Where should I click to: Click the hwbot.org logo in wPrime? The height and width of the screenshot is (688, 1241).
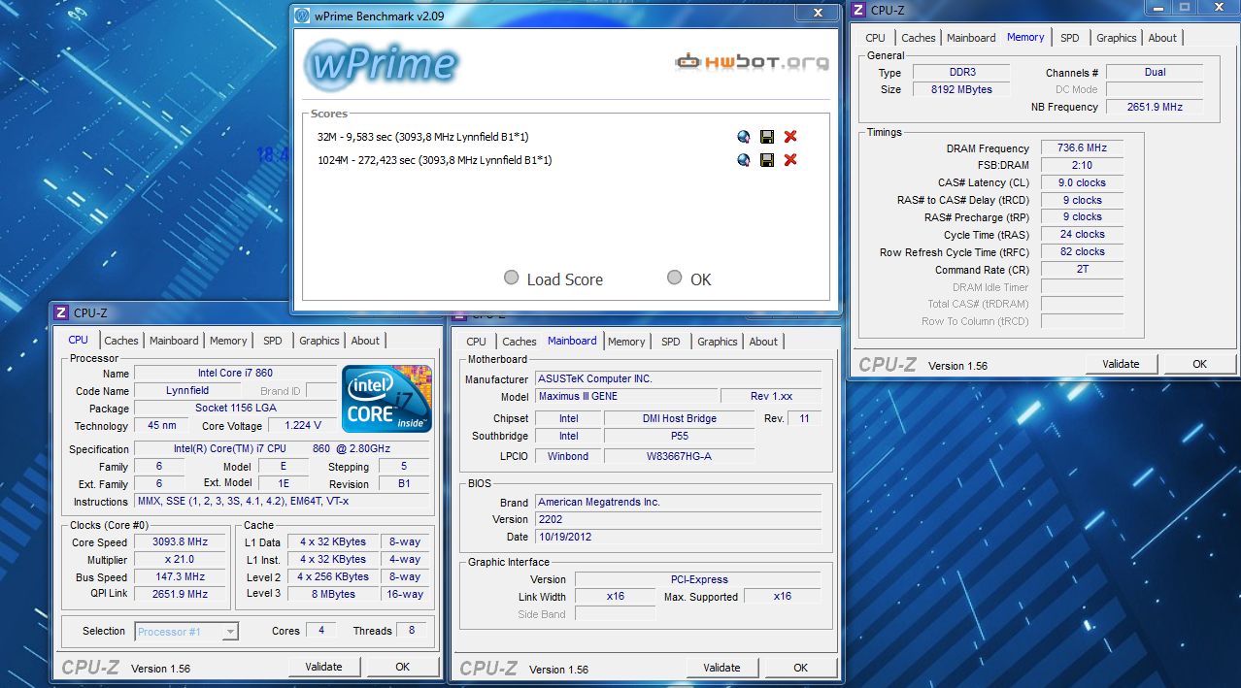click(x=753, y=62)
